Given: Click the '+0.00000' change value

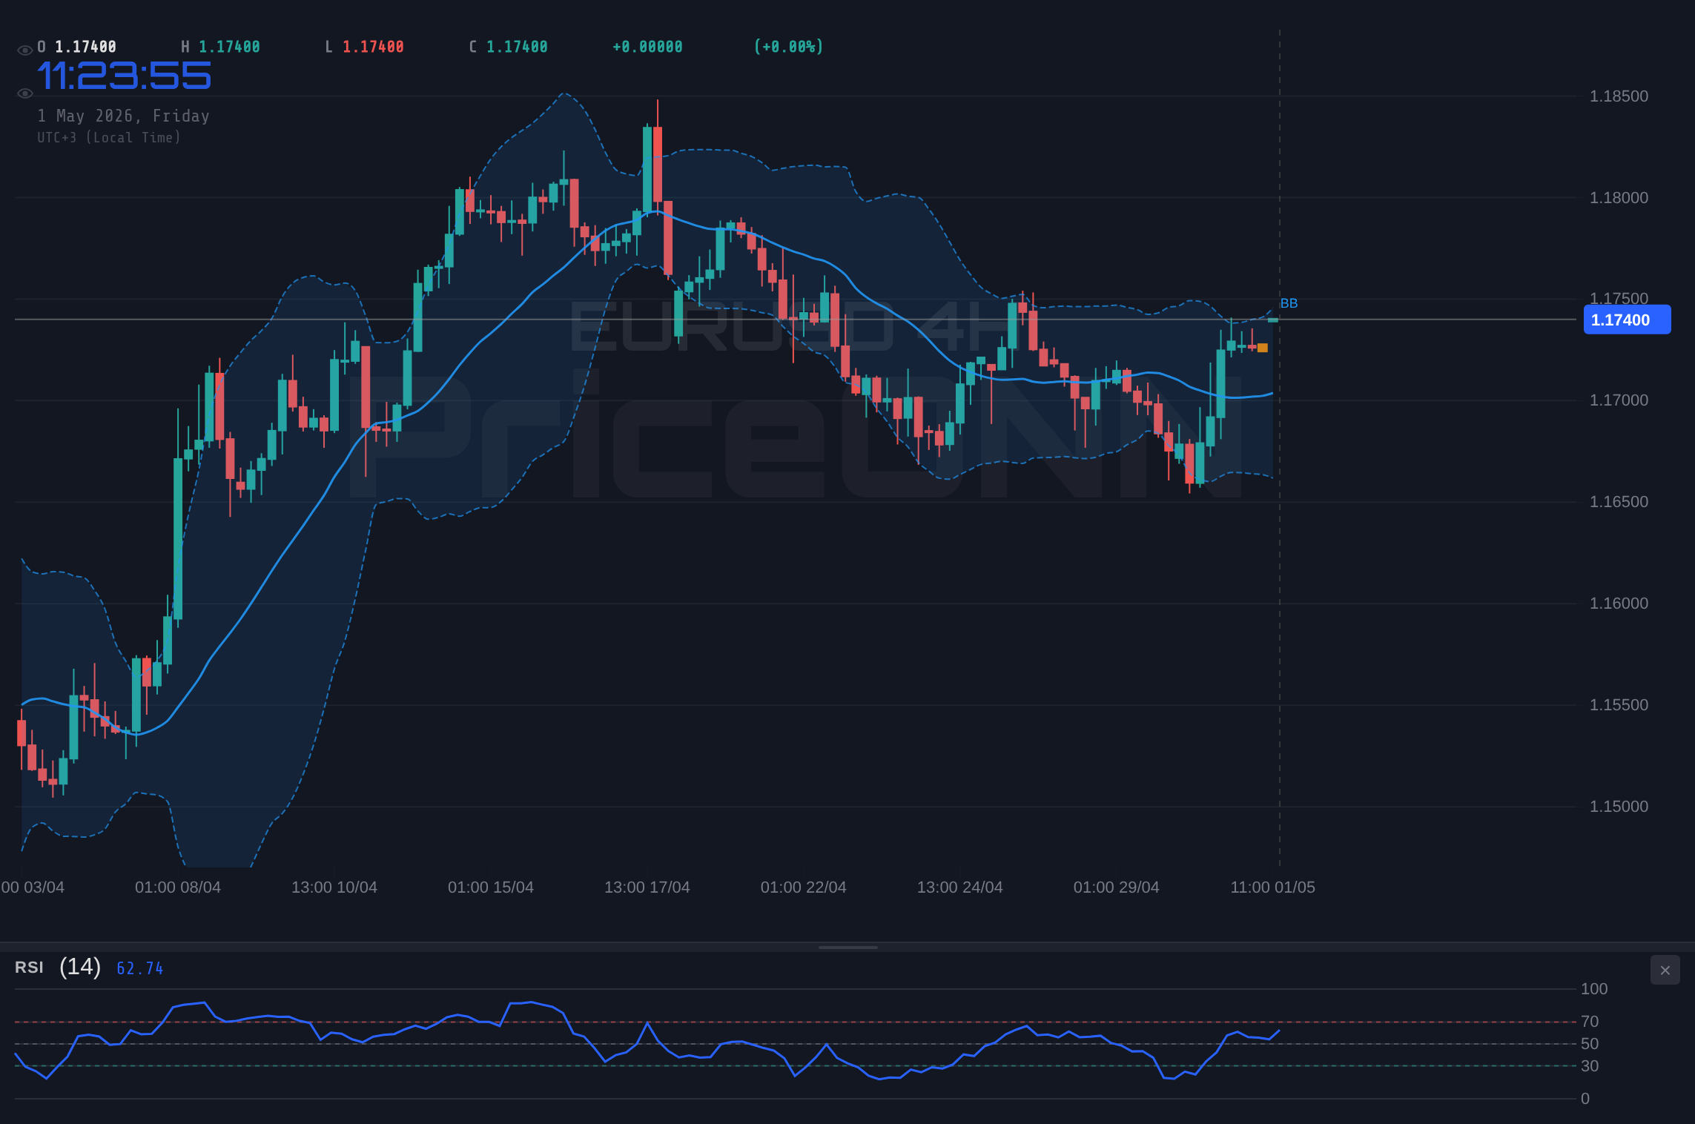Looking at the screenshot, I should [647, 47].
